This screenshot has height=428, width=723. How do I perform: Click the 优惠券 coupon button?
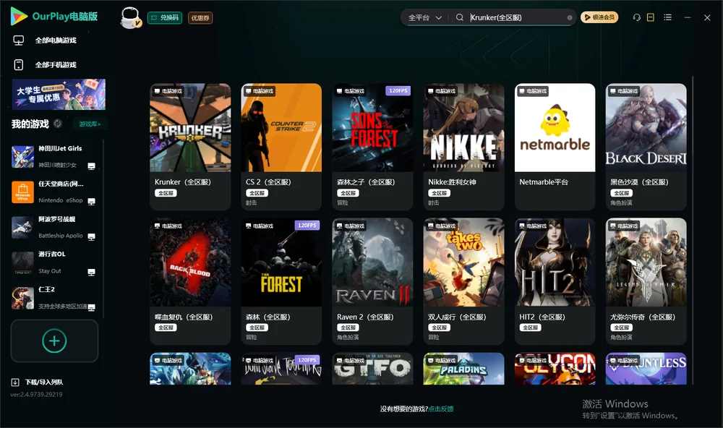(200, 18)
